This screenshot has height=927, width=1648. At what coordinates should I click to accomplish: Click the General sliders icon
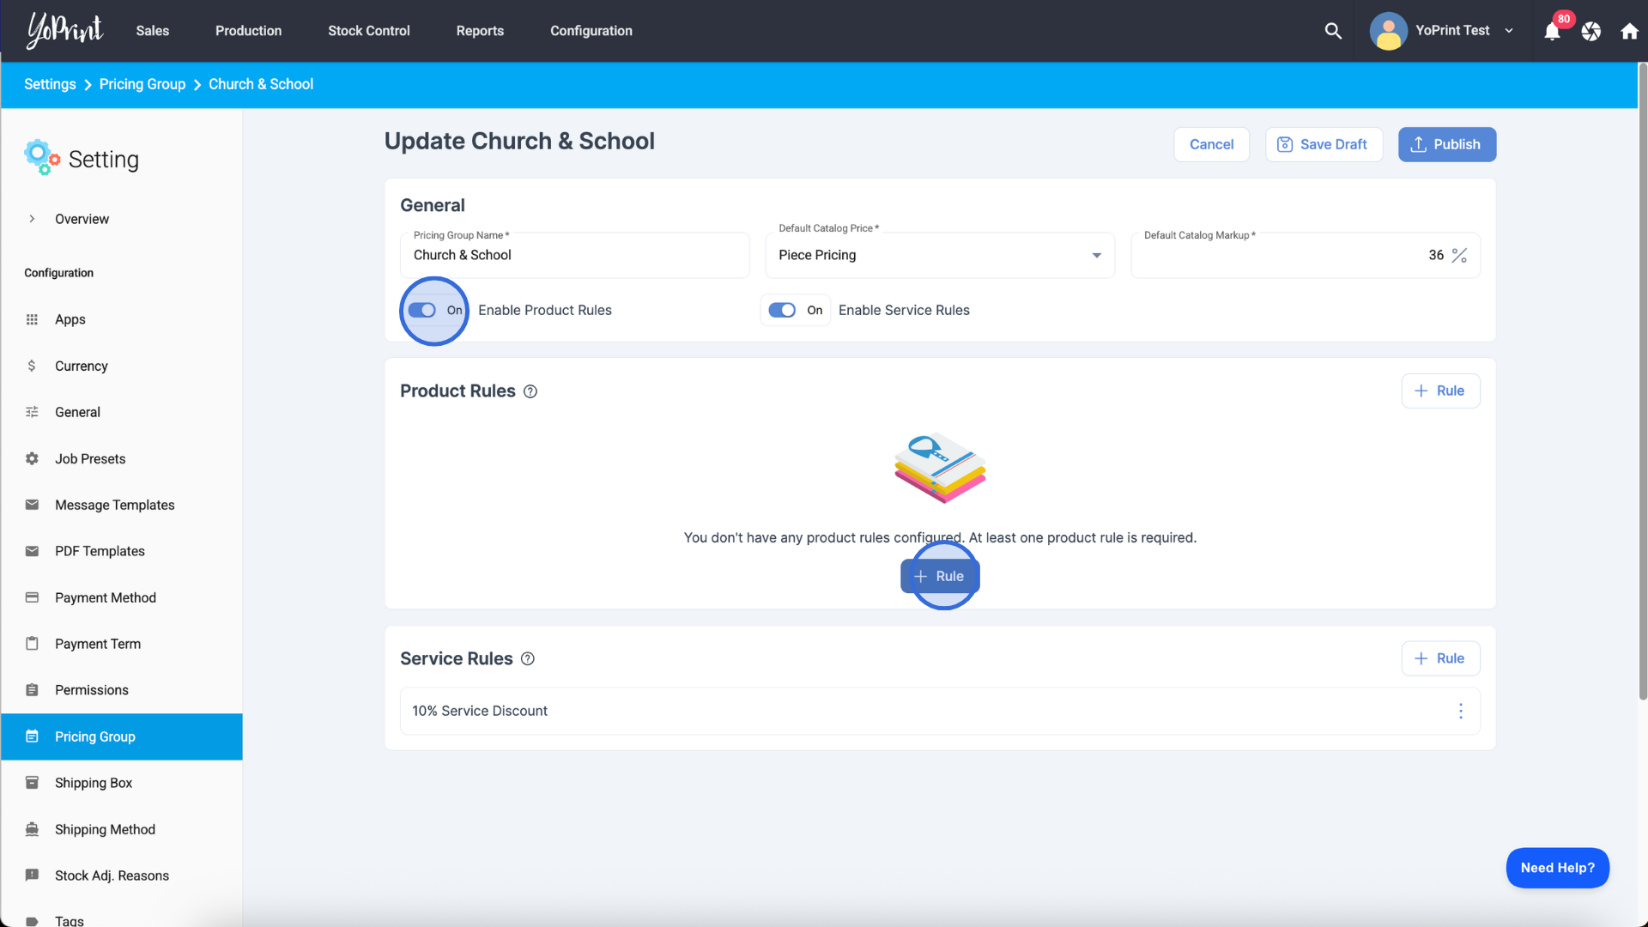32,412
